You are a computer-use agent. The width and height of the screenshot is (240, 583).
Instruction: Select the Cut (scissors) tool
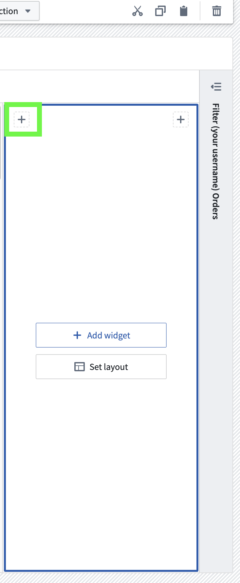[x=138, y=11]
